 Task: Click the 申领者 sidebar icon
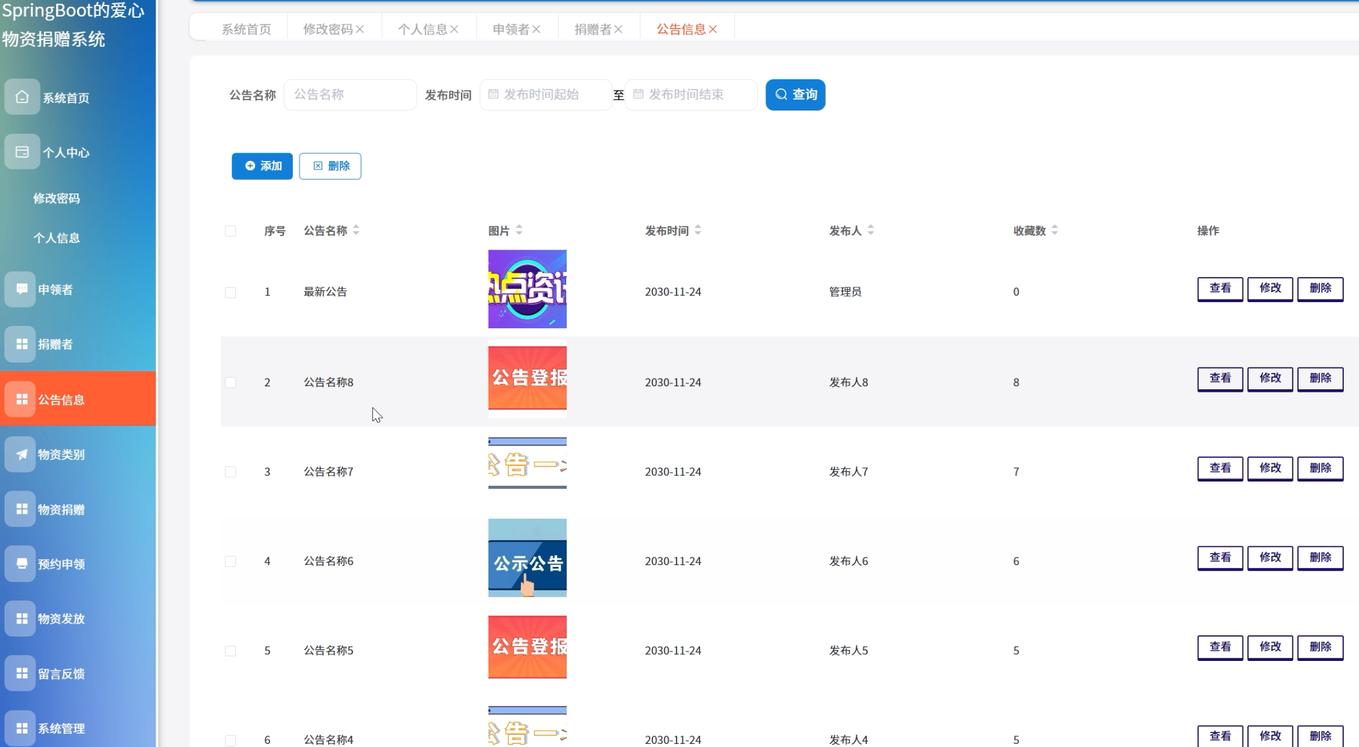tap(22, 289)
